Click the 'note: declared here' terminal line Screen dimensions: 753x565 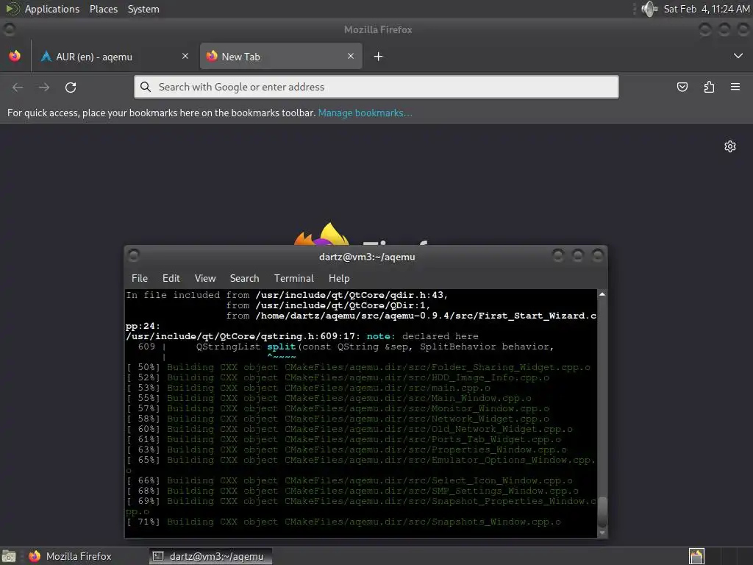(x=302, y=336)
